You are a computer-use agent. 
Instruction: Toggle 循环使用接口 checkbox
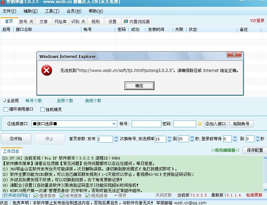coord(6,109)
